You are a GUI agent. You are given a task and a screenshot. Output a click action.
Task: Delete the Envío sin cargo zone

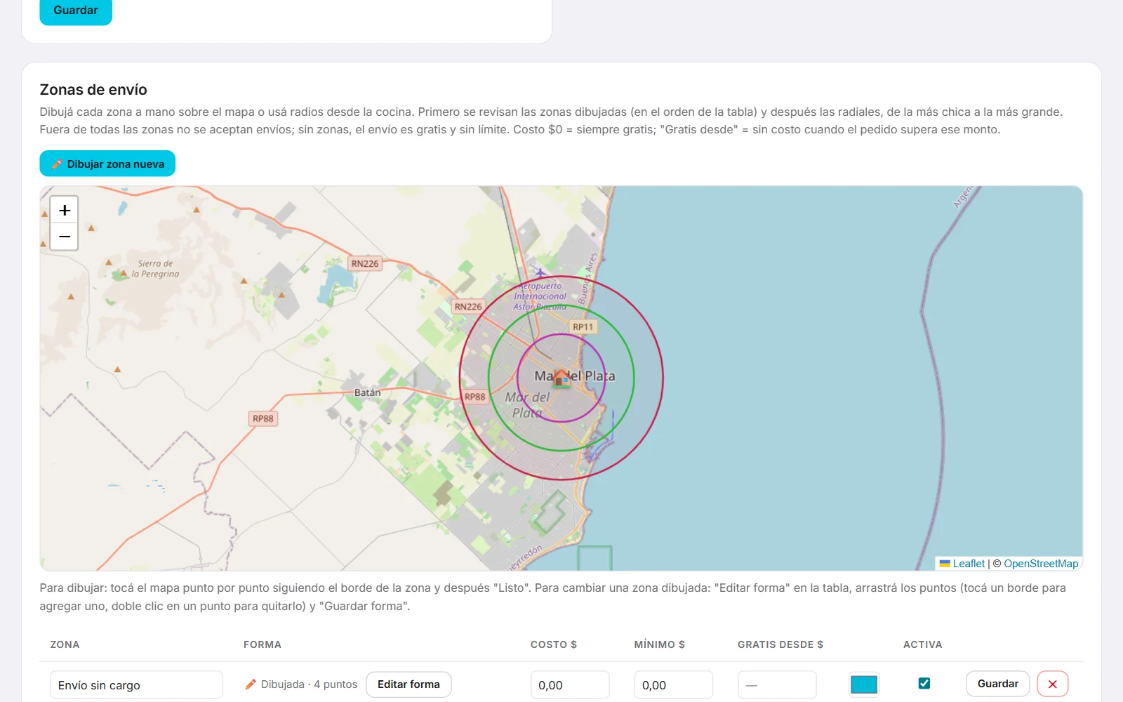[1052, 684]
